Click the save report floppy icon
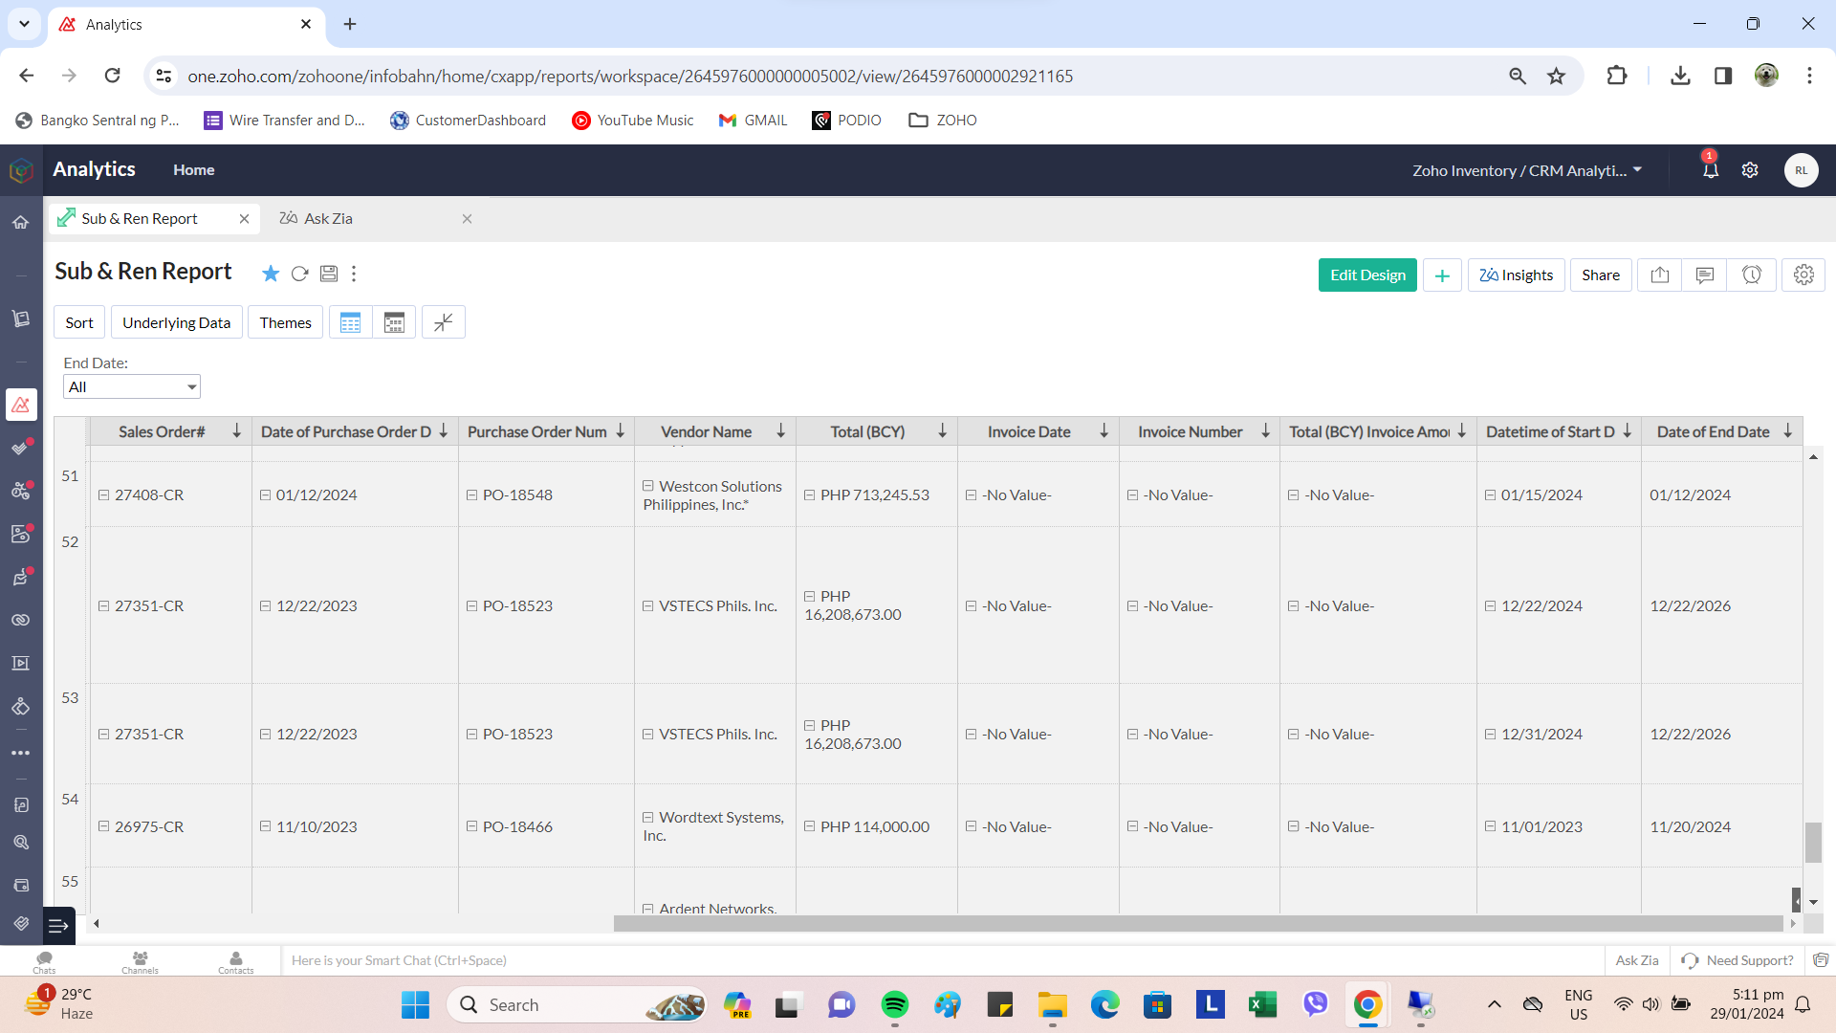 click(328, 274)
